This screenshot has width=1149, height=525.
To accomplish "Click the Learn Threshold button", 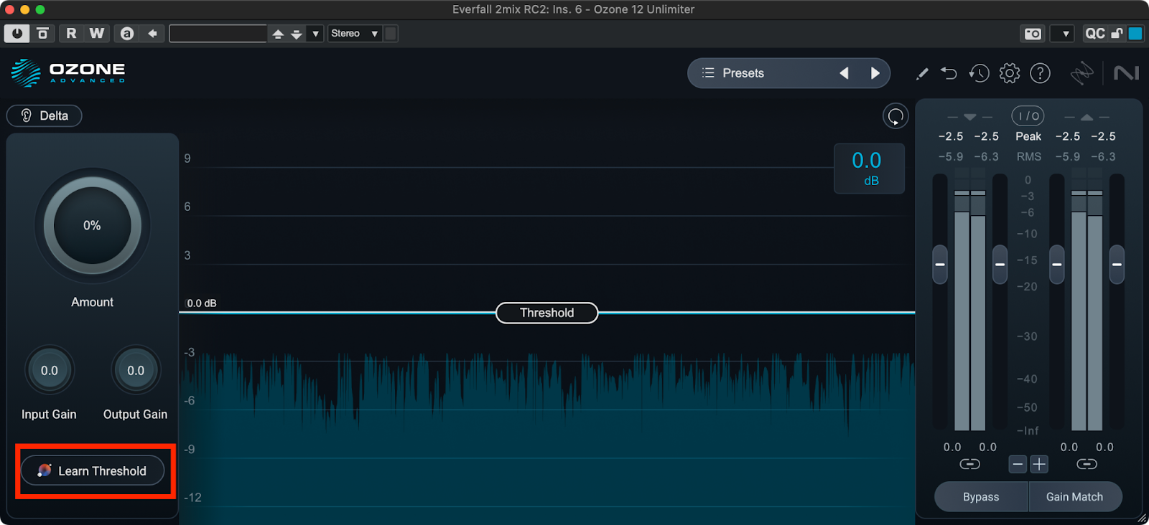I will pyautogui.click(x=93, y=470).
